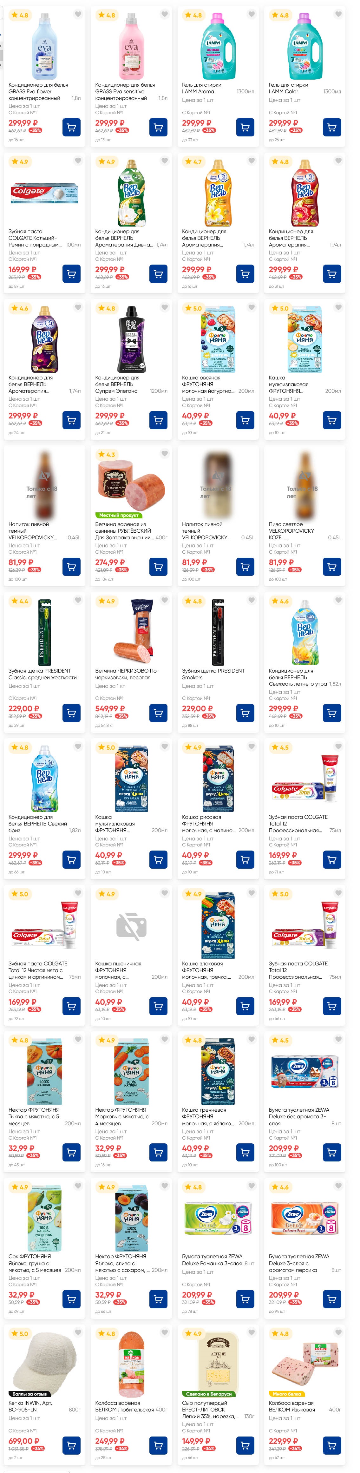The image size is (360, 1473).
Task: Open Зубная щетка PRESIDENT Classic title link
Action: coord(42,674)
